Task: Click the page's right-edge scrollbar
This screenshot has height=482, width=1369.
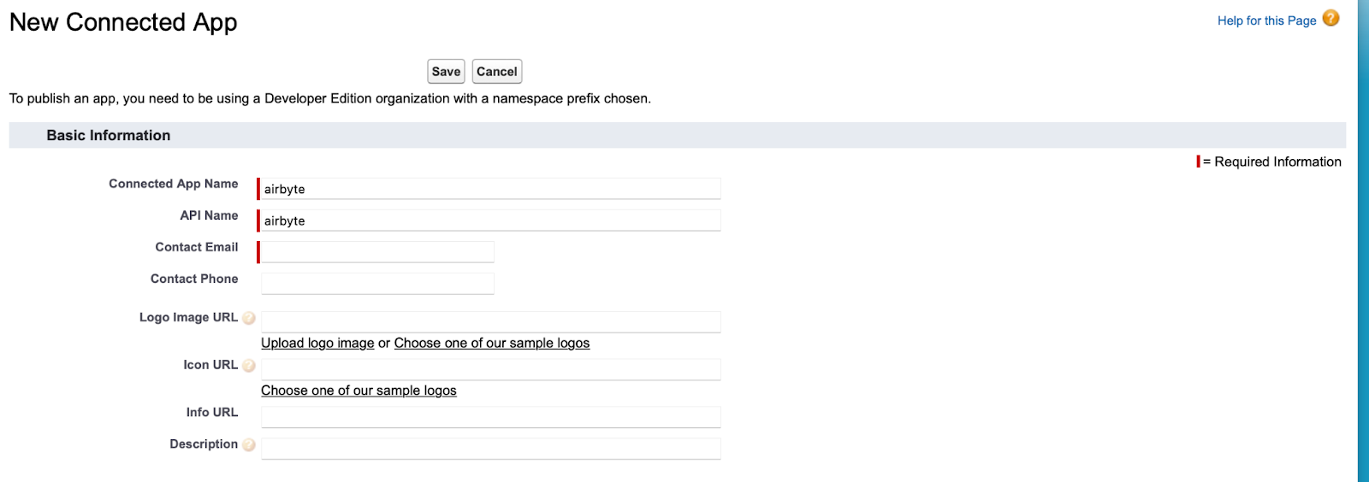Action: pyautogui.click(x=1363, y=241)
